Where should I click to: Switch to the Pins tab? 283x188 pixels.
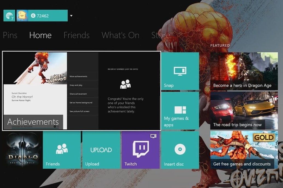pyautogui.click(x=10, y=35)
